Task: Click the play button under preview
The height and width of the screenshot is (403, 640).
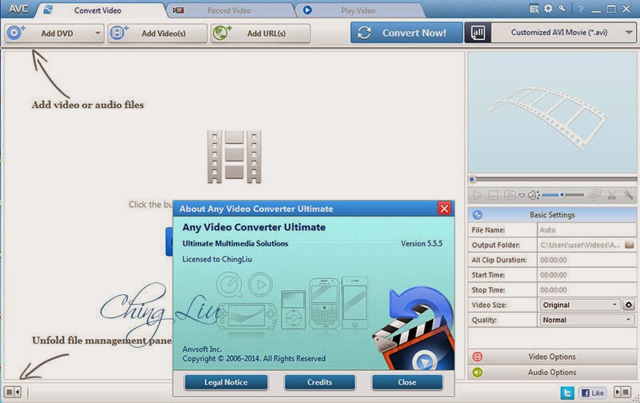Action: [x=477, y=195]
